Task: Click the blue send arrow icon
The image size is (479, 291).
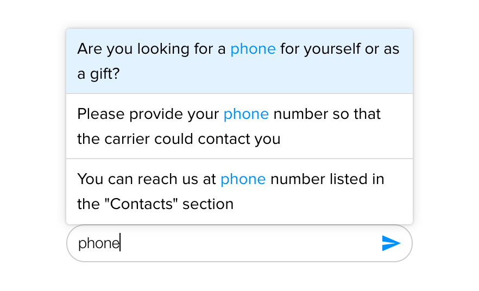Action: click(x=391, y=243)
